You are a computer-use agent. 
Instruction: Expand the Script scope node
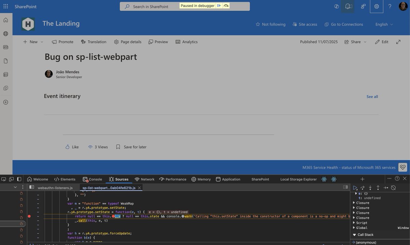coord(354,223)
